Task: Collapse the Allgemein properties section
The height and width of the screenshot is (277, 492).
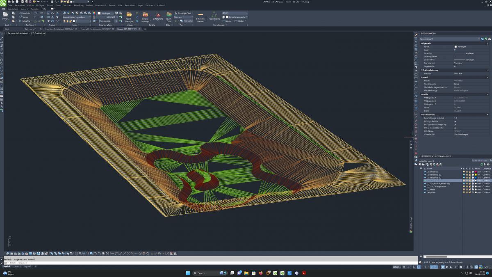Action: click(487, 43)
